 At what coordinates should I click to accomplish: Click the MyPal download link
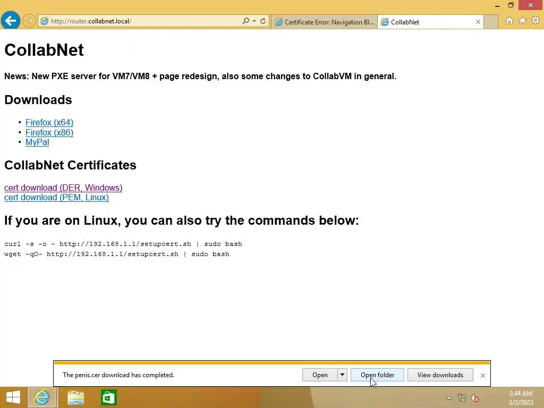pos(37,142)
